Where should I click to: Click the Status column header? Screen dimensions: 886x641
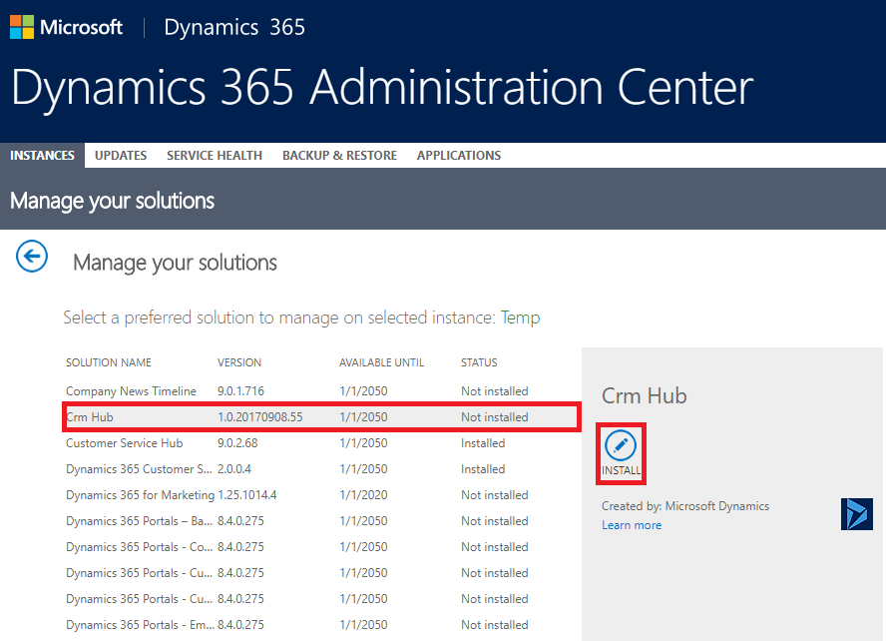[479, 362]
